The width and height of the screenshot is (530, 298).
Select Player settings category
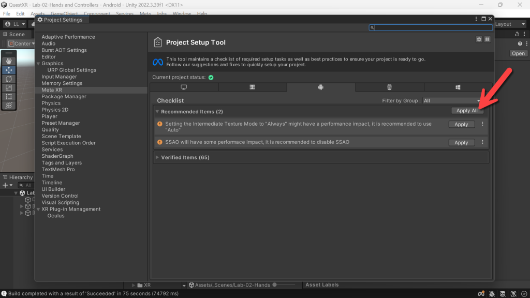[49, 116]
